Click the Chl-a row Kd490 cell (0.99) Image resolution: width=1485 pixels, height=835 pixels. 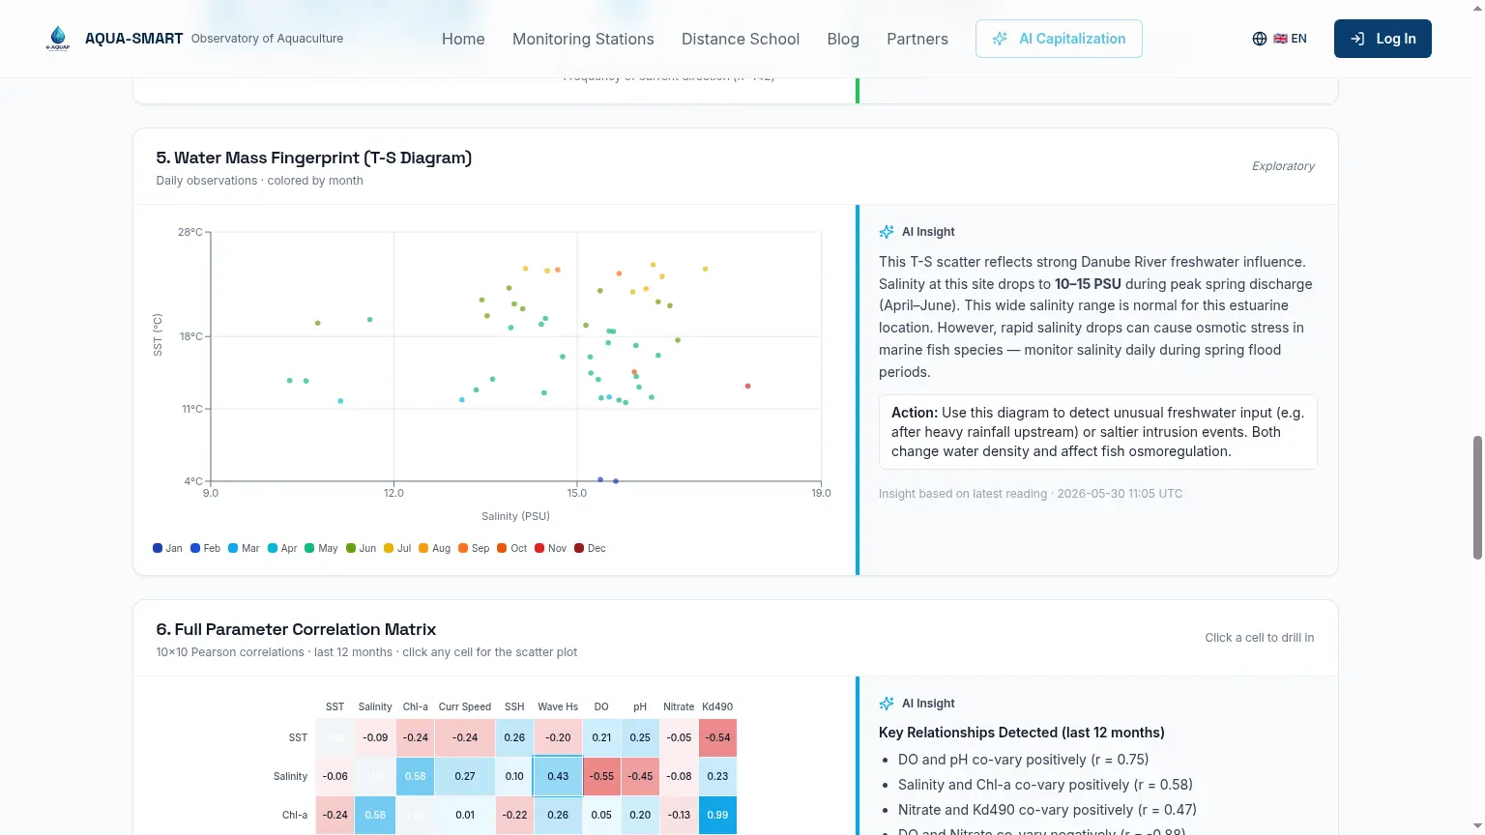point(717,815)
